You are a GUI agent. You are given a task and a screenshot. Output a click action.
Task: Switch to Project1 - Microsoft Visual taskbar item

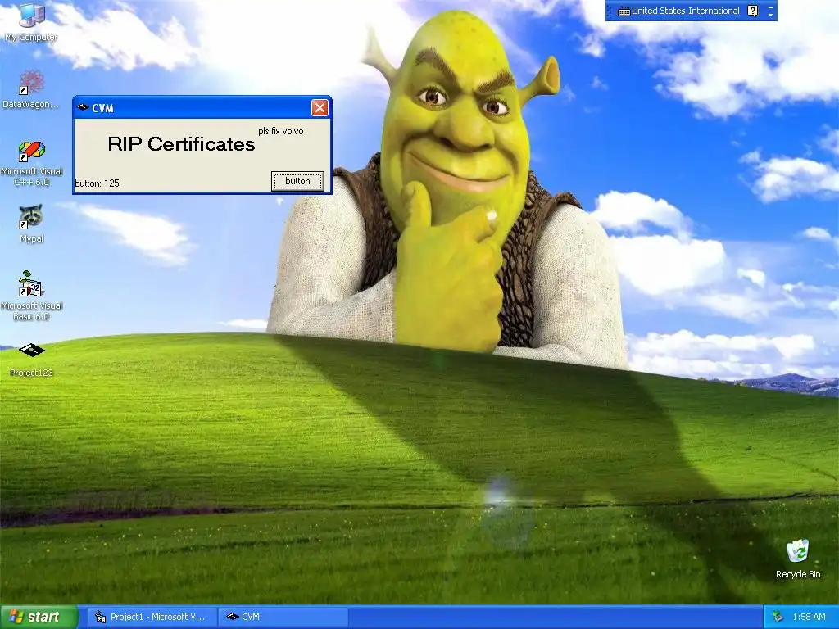click(x=152, y=618)
